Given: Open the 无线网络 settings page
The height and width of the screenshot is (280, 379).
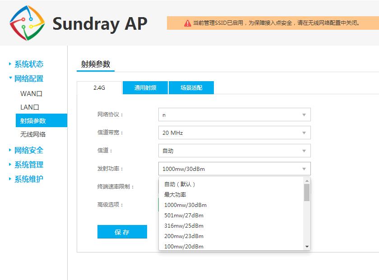Looking at the screenshot, I should [x=33, y=134].
